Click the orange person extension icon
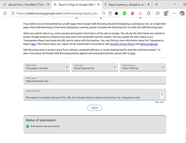 pos(140,13)
